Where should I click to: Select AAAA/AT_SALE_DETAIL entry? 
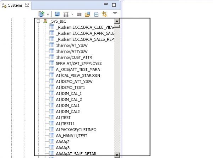pyautogui.click(x=76, y=154)
